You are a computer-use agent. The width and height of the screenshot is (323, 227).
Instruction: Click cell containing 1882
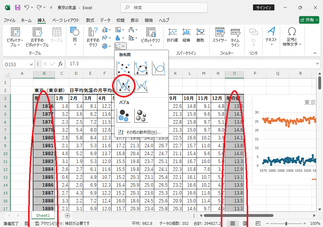(44, 154)
